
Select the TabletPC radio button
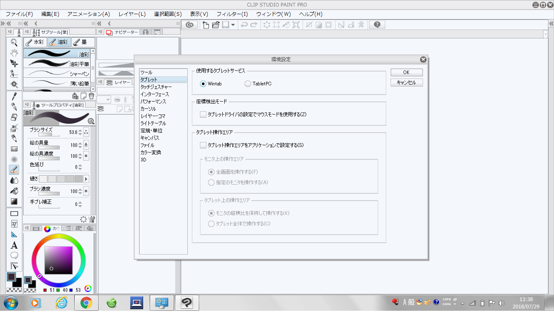point(248,84)
